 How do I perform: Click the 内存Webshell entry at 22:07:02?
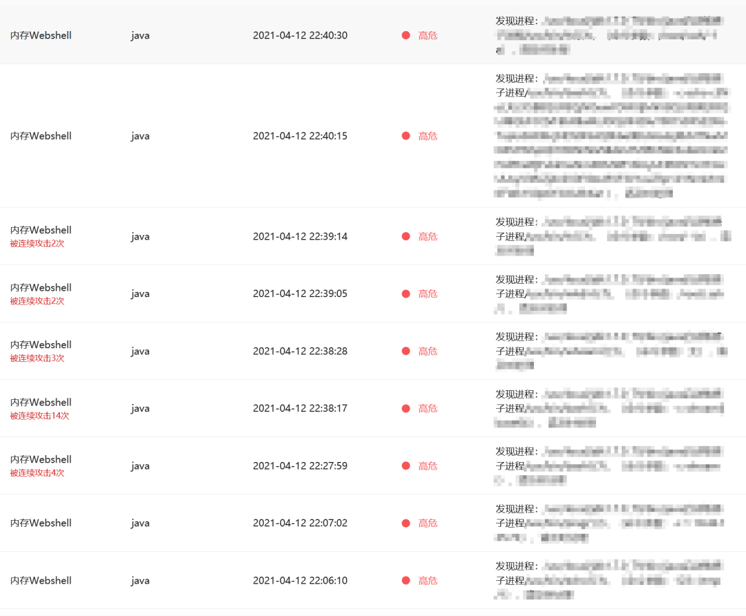tap(41, 523)
